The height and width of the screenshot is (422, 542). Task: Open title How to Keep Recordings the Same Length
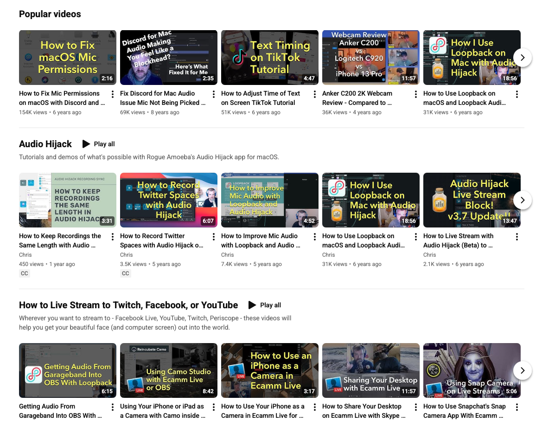coord(60,240)
